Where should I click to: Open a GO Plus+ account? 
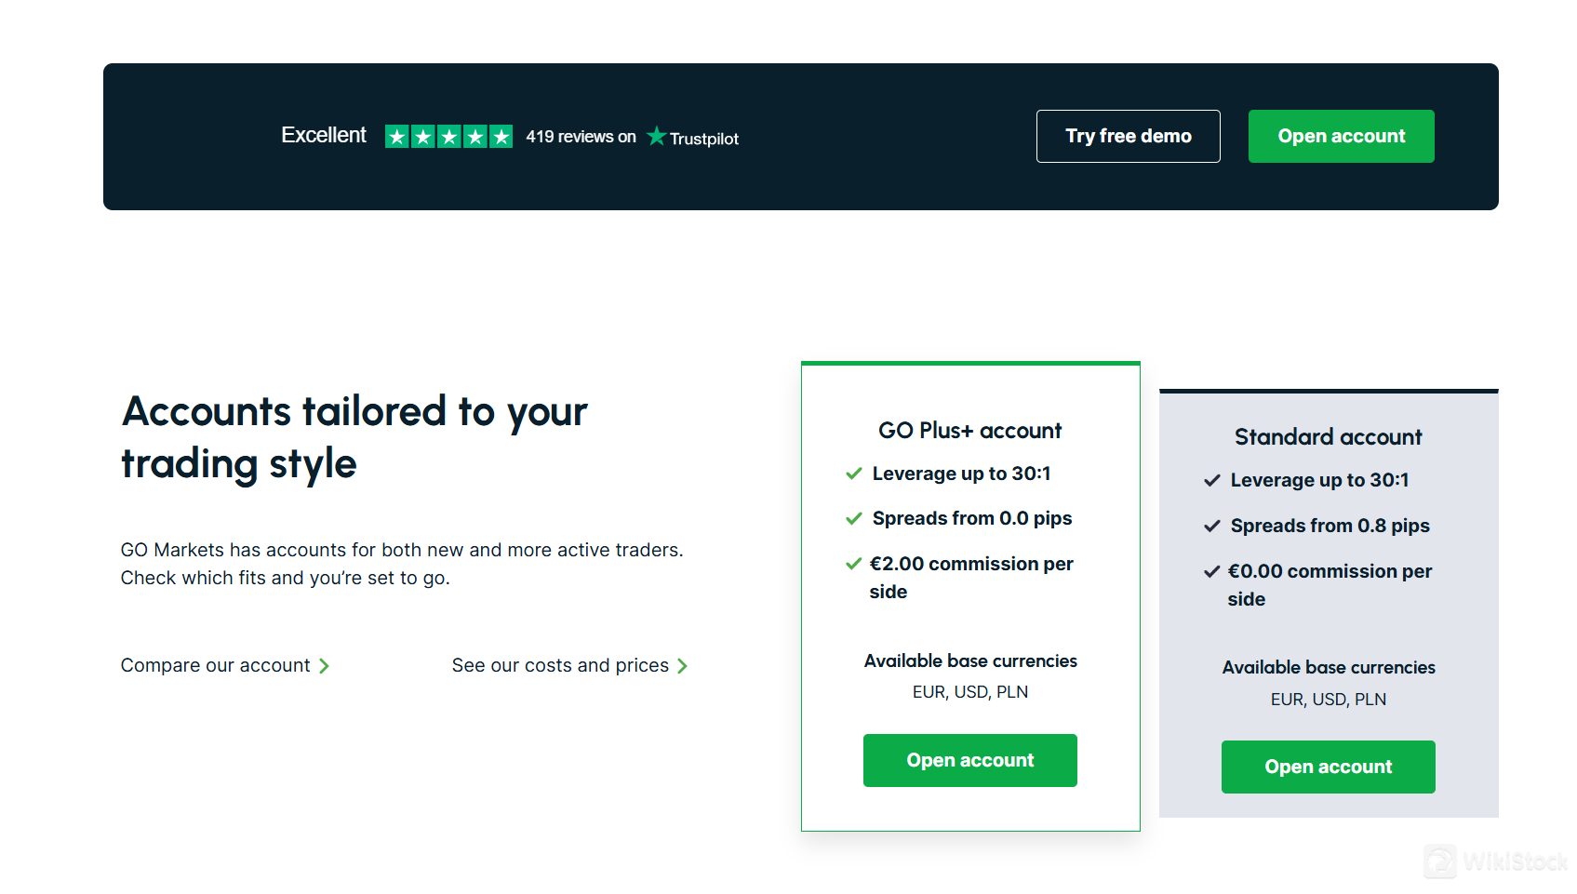coord(969,760)
